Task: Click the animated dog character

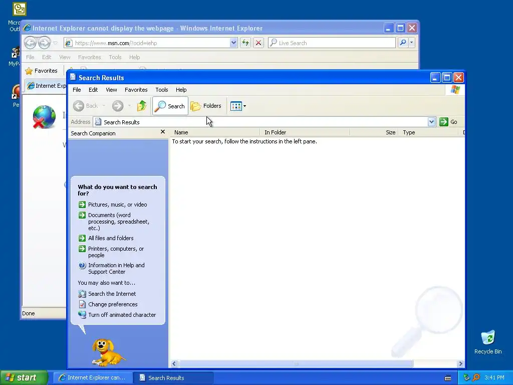Action: (108, 352)
